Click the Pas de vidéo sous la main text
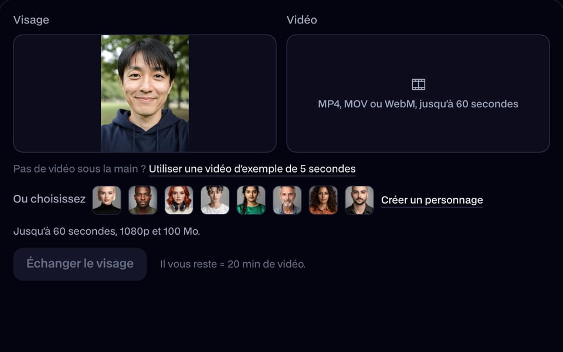563x352 pixels. point(80,169)
